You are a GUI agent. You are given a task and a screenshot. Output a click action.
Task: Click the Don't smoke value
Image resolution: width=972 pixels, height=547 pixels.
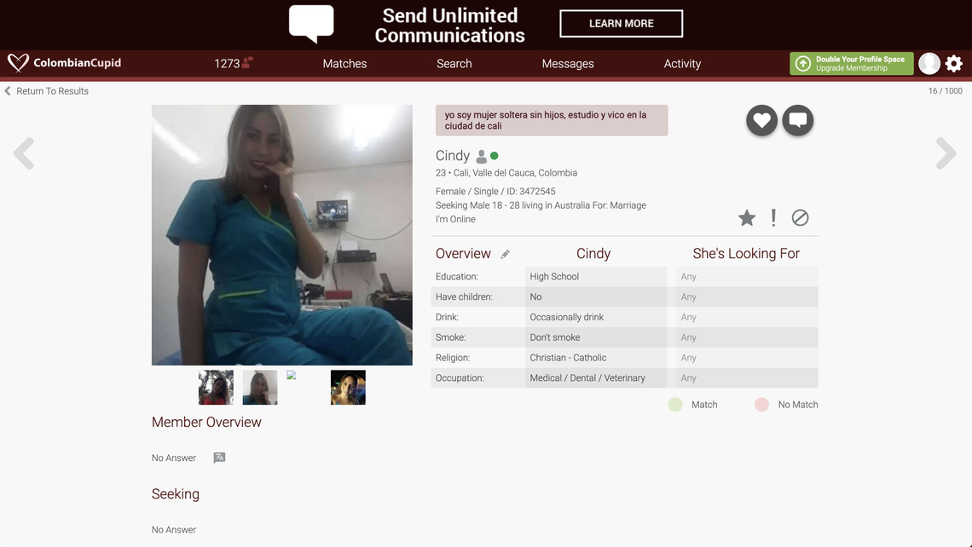click(555, 337)
